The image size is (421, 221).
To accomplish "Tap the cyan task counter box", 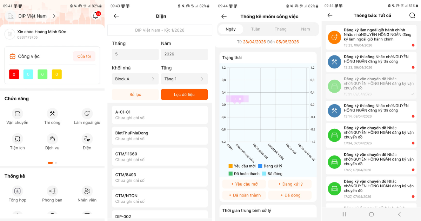I will coord(28,74).
